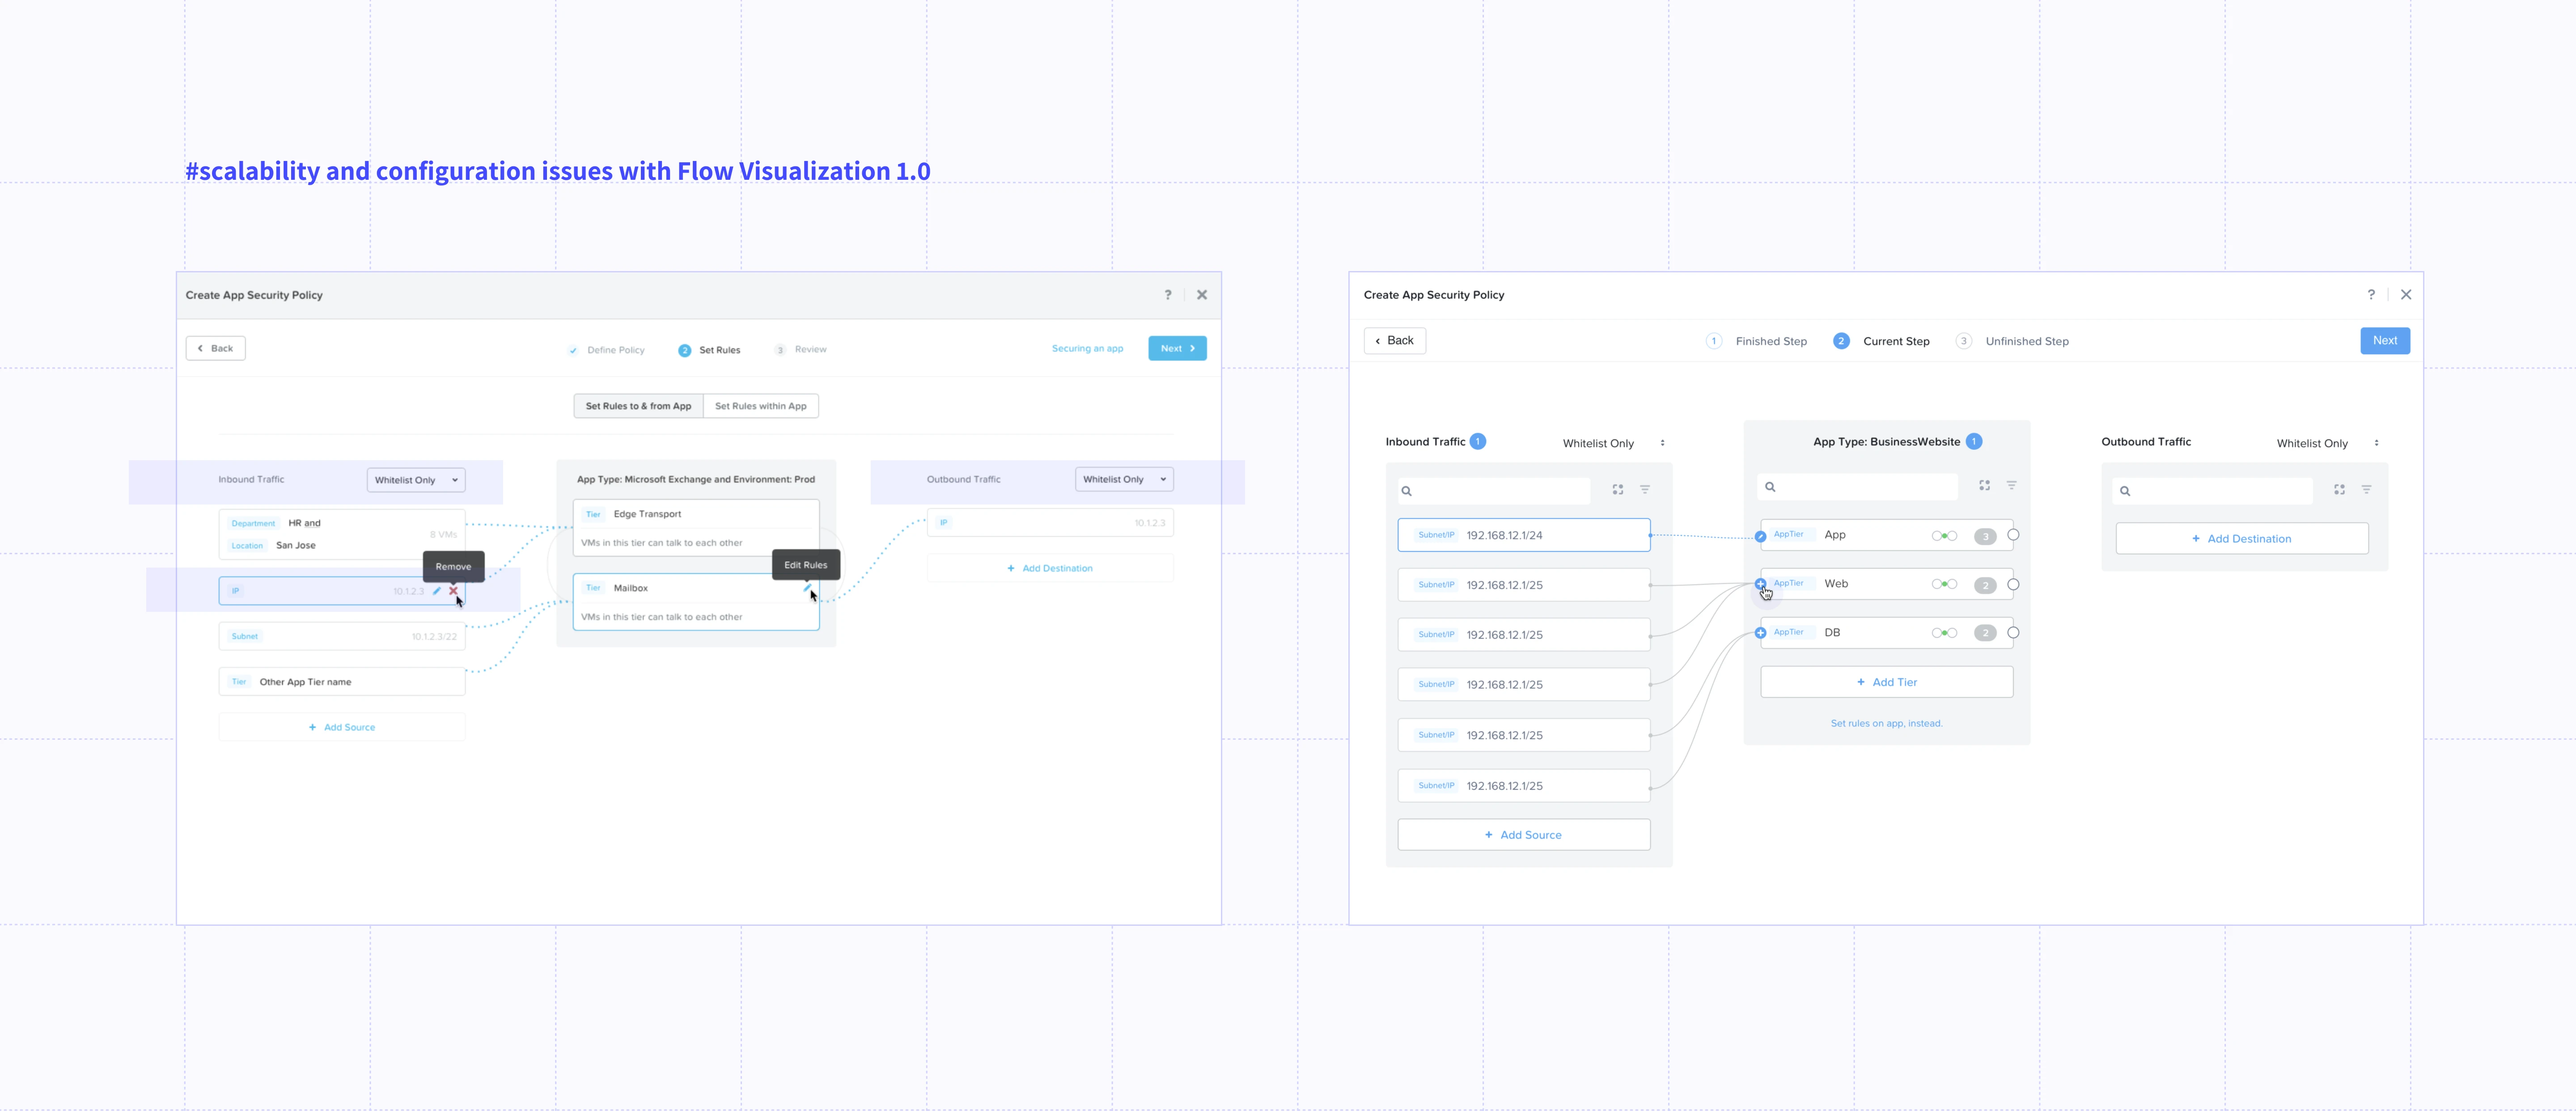Screen dimensions: 2576x1111
Task: Select Set Rules to & from App tab
Action: 638,406
